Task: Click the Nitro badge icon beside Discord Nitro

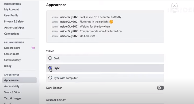Action: 33,48
